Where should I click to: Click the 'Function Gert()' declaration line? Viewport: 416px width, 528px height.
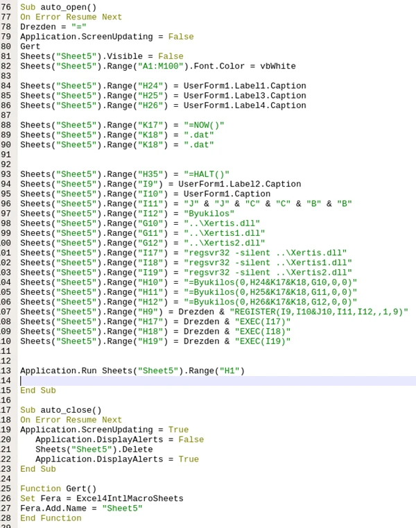tap(58, 488)
